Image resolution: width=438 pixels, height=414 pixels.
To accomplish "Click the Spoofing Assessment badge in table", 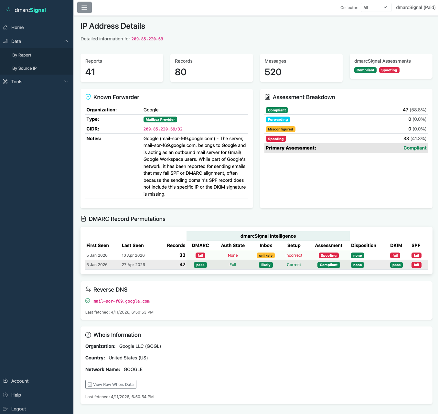I will [x=329, y=255].
